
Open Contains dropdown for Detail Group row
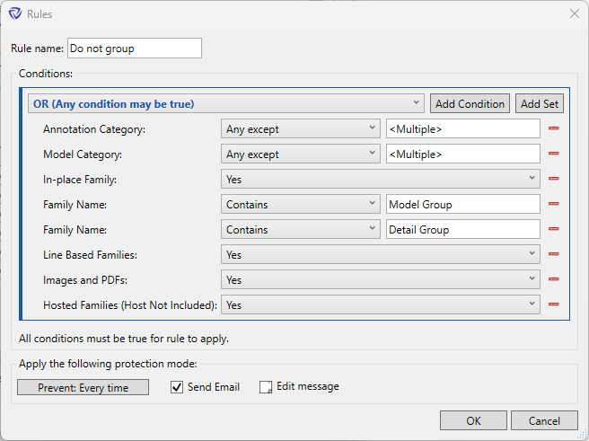pos(301,230)
